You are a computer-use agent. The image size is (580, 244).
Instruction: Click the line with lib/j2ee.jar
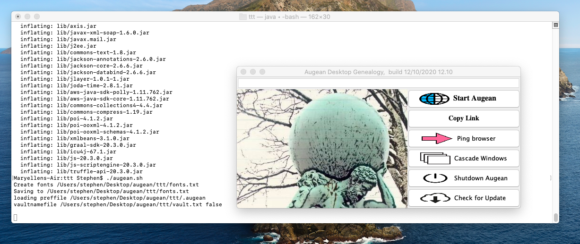[x=58, y=46]
